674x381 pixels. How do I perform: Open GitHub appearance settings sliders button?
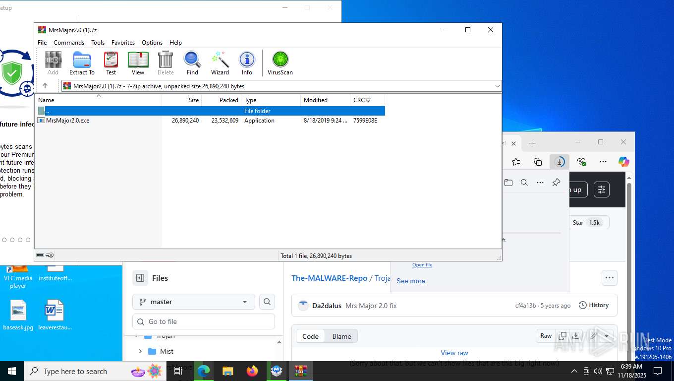tap(602, 190)
